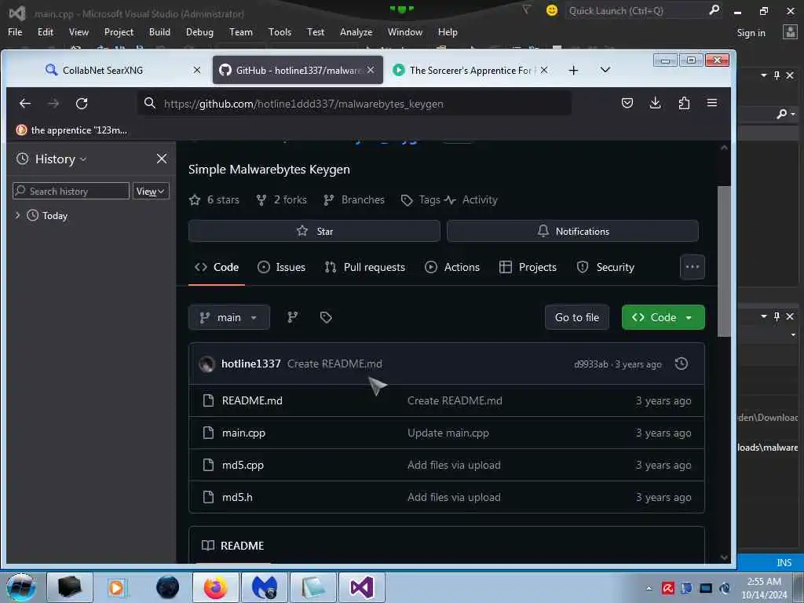Image resolution: width=804 pixels, height=603 pixels.
Task: Click the Visual Studio notifications flag icon
Action: pos(526,9)
